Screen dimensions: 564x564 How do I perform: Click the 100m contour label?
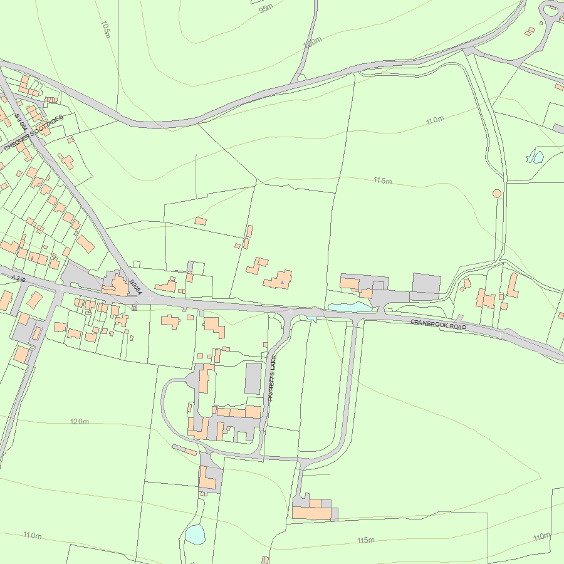pyautogui.click(x=313, y=42)
